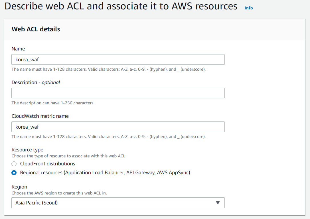Click the CloudFront distributions label text
This screenshot has width=310, height=219.
48,164
